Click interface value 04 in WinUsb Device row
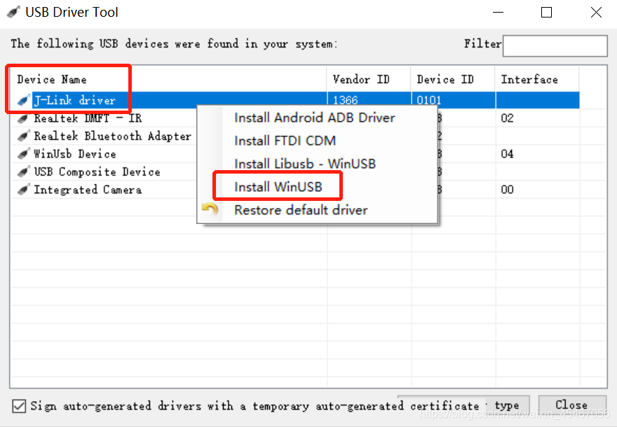Screen dimensions: 617x427 click(507, 154)
